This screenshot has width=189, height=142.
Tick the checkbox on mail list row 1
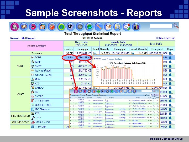point(73,100)
